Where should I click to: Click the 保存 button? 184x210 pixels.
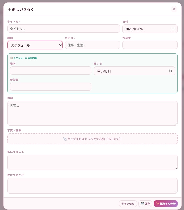pyautogui.click(x=145, y=204)
